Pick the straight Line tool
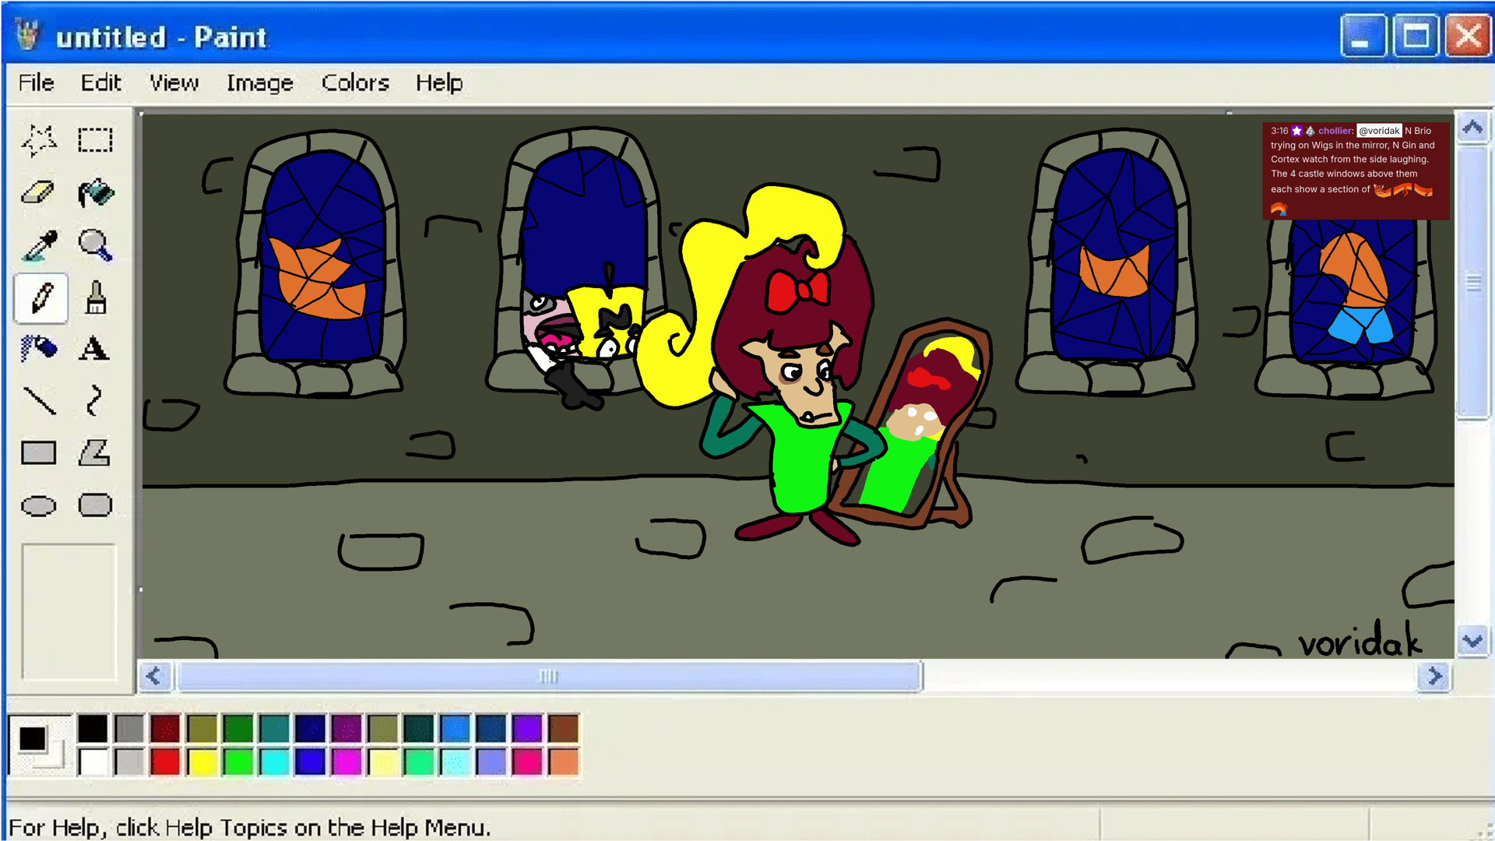Image resolution: width=1495 pixels, height=841 pixels. tap(39, 401)
